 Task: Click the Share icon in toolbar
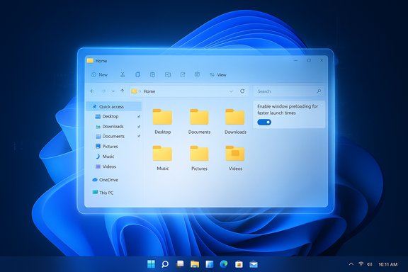pos(183,74)
